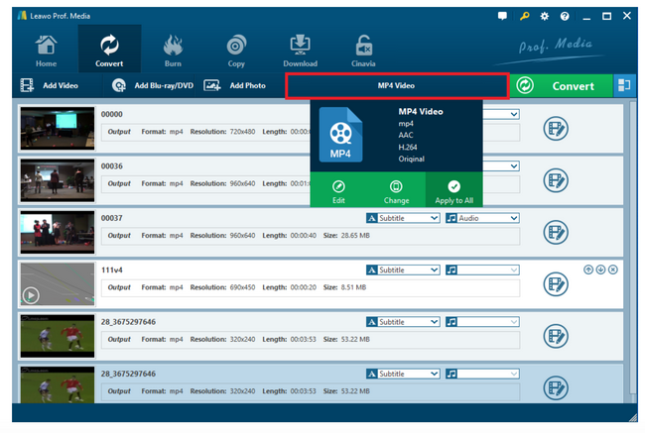Click Add Blu-ray/DVD button

tap(152, 85)
